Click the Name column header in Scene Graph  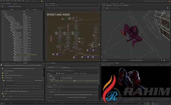pyautogui.click(x=12, y=10)
